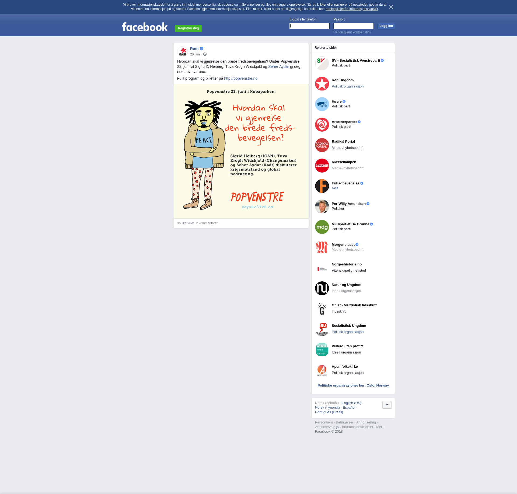The height and width of the screenshot is (494, 517).
Task: Click the Radikal Portal logo
Action: point(322,145)
